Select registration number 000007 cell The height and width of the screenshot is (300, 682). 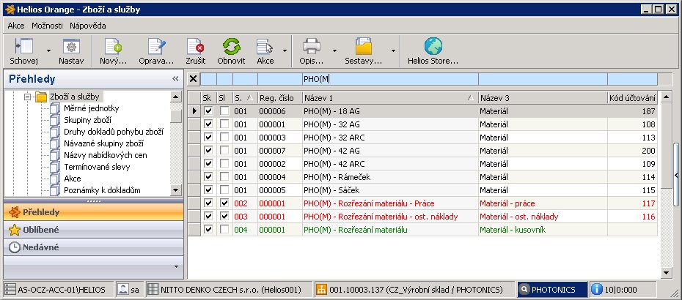279,151
